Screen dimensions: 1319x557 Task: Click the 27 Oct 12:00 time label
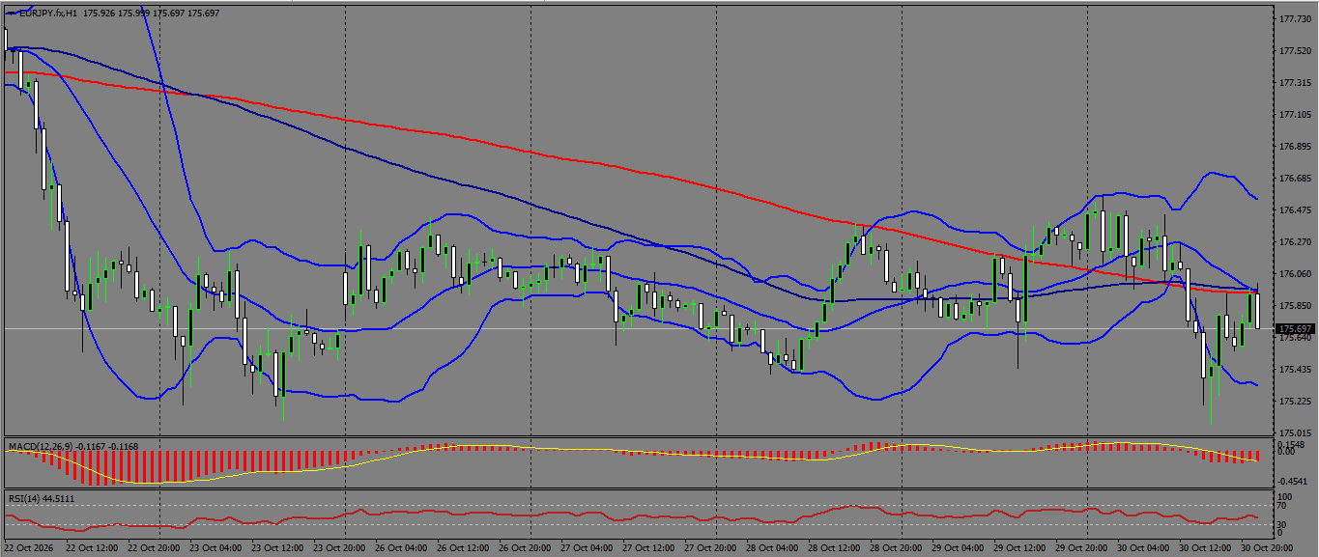tap(649, 547)
